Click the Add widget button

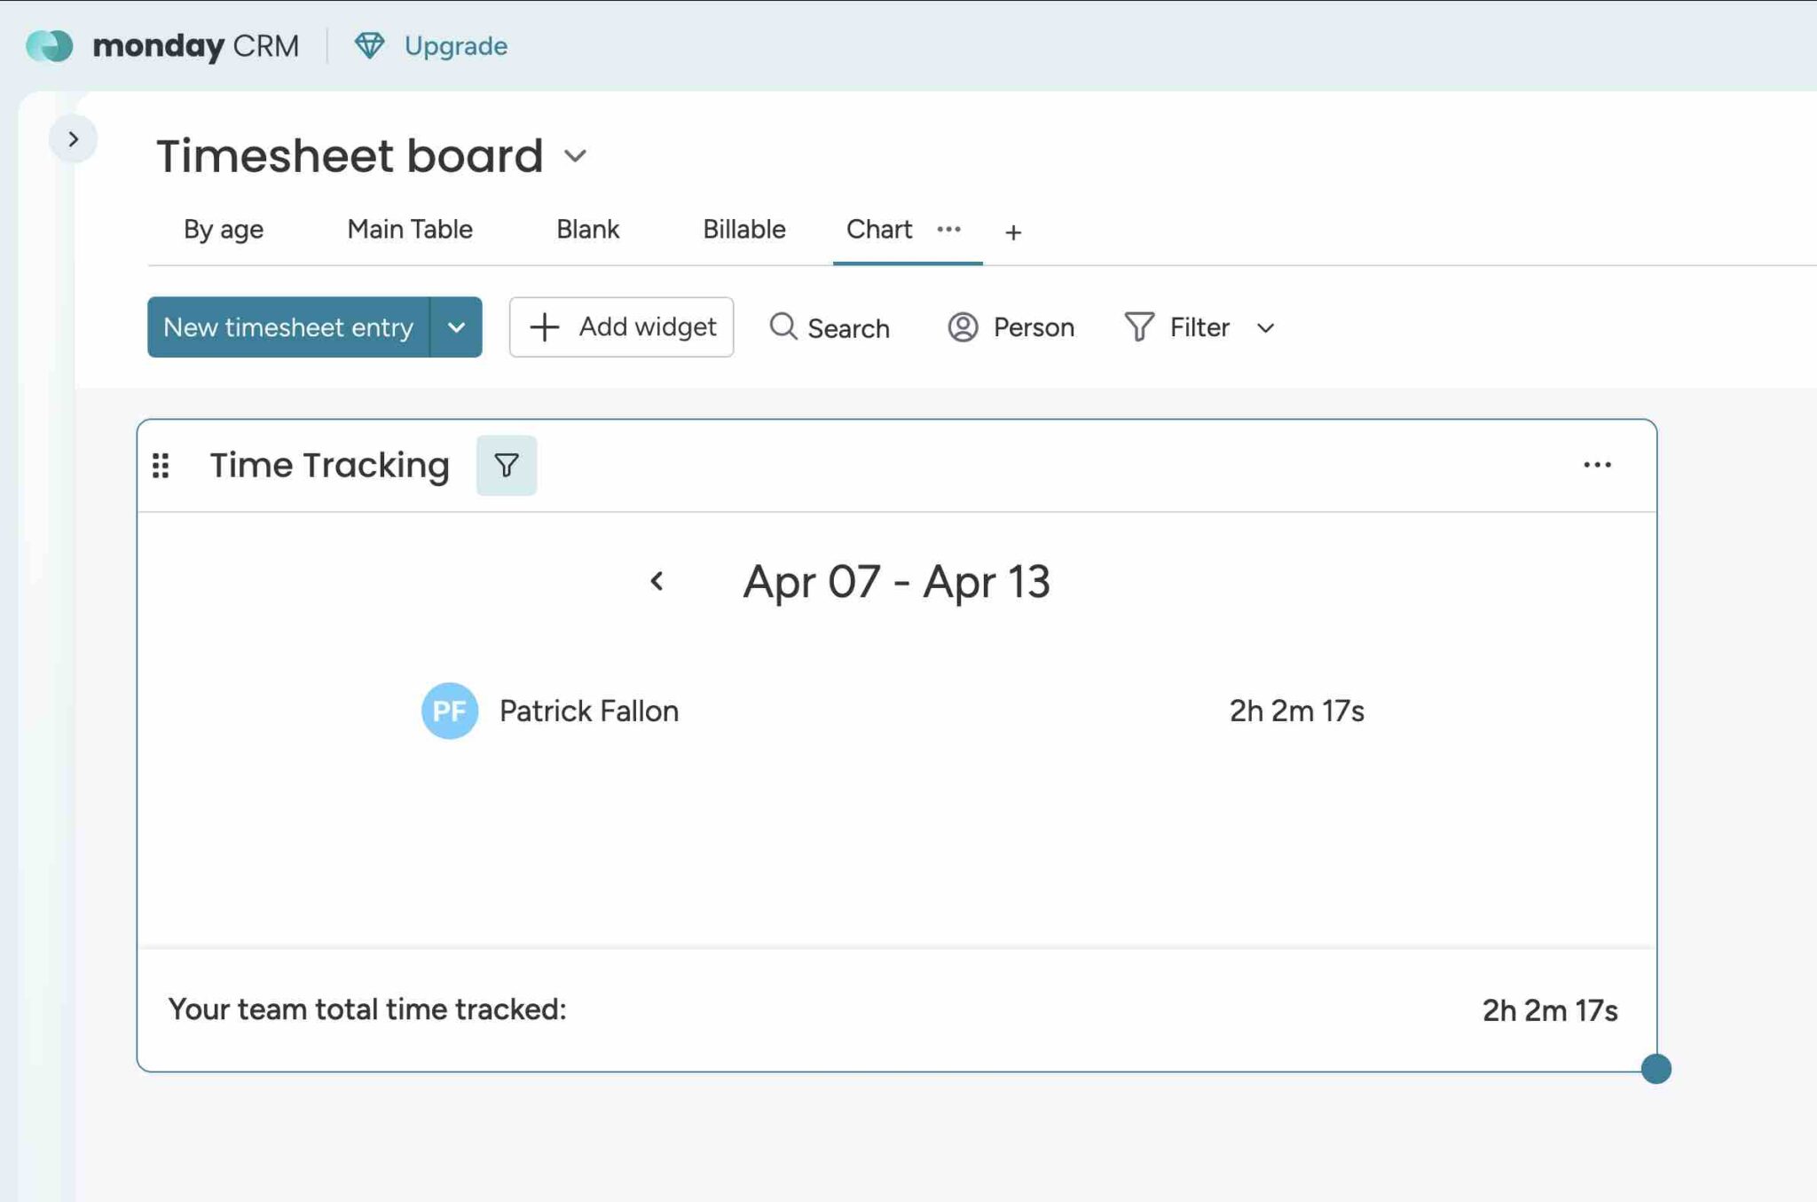point(621,326)
